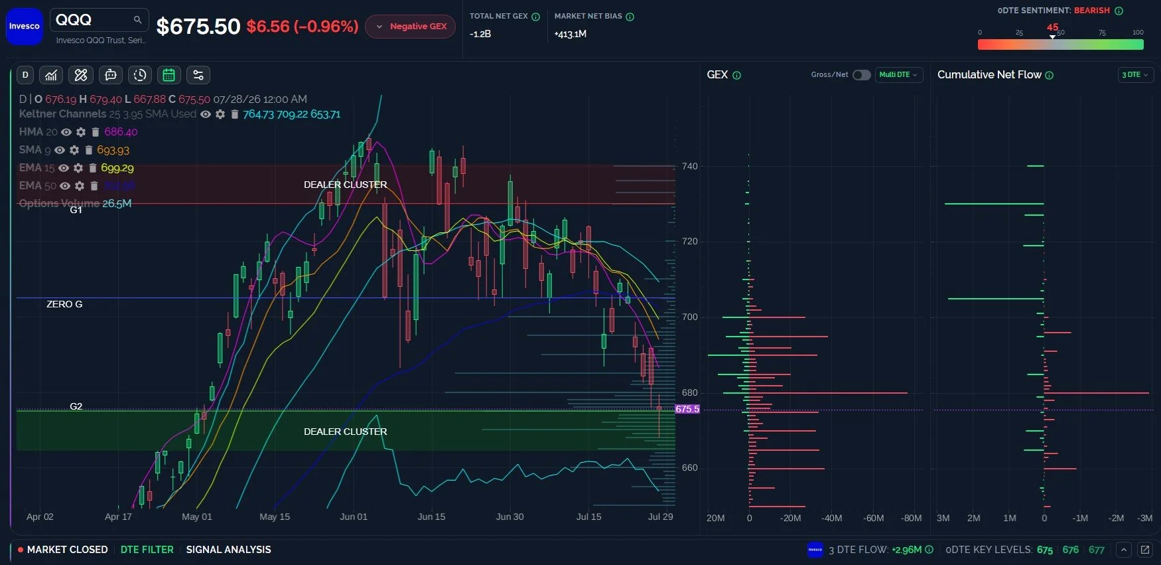
Task: Open the DTE FILTER tab
Action: click(x=147, y=550)
